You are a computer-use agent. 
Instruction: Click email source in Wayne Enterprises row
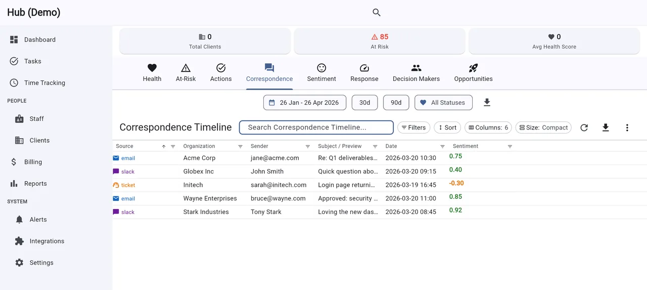(124, 199)
